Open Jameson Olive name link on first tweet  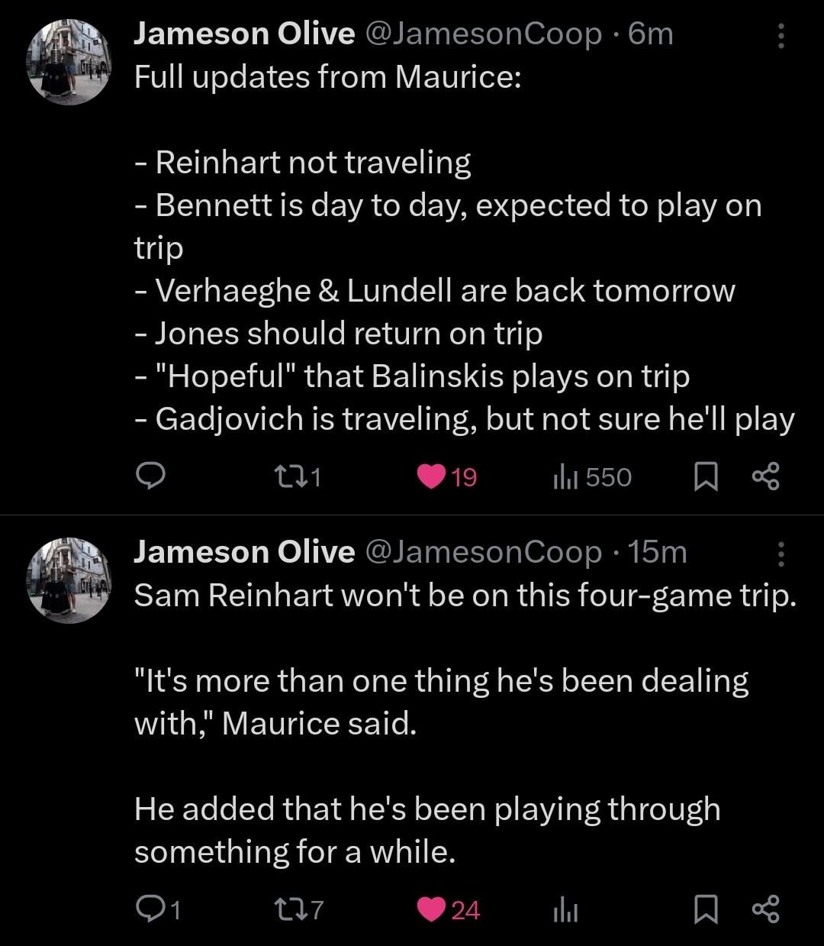click(x=244, y=34)
